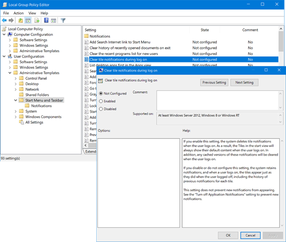Click the Previous Setting button
This screenshot has width=286, height=242.
pos(214,83)
